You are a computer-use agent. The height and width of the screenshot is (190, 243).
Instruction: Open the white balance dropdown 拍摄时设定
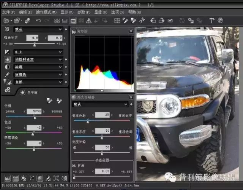coord(38,59)
